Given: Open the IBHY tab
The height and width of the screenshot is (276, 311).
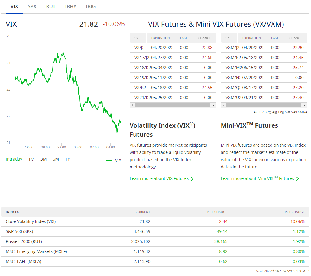Looking at the screenshot, I should [71, 7].
